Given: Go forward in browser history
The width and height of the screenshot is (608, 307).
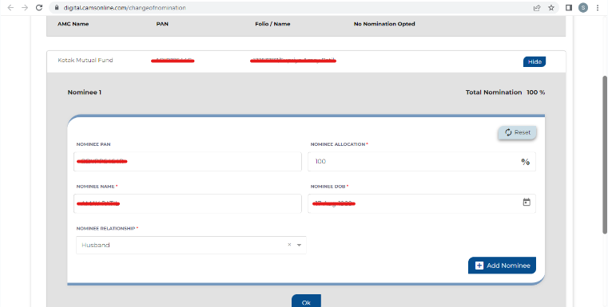Looking at the screenshot, I should pos(25,8).
